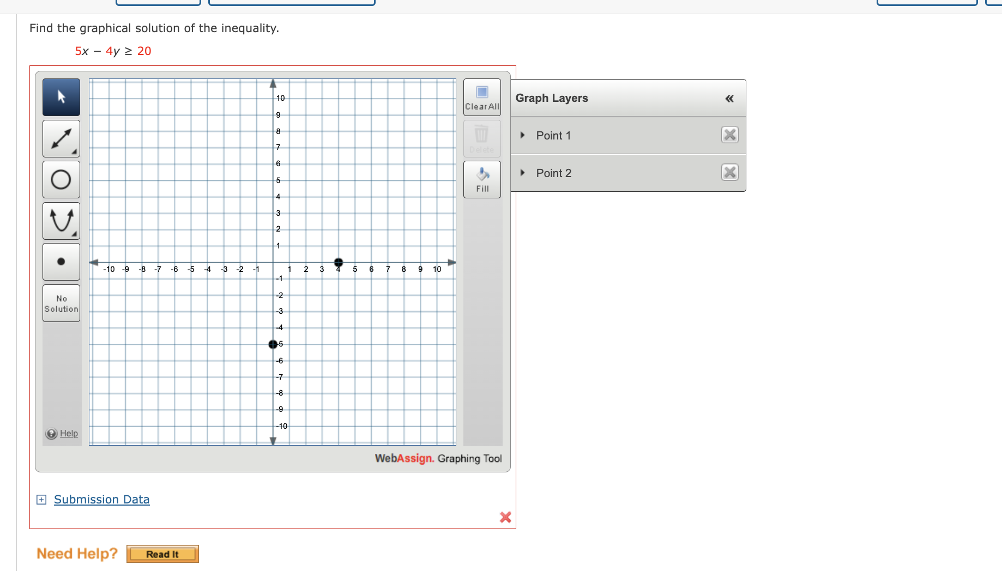Image resolution: width=1002 pixels, height=571 pixels.
Task: Expand the Point 2 layer details
Action: (x=522, y=173)
